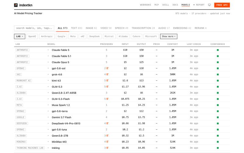The width and height of the screenshot is (244, 153).
Task: Open the WEBHOOKS nav link
Action: (x=145, y=5)
